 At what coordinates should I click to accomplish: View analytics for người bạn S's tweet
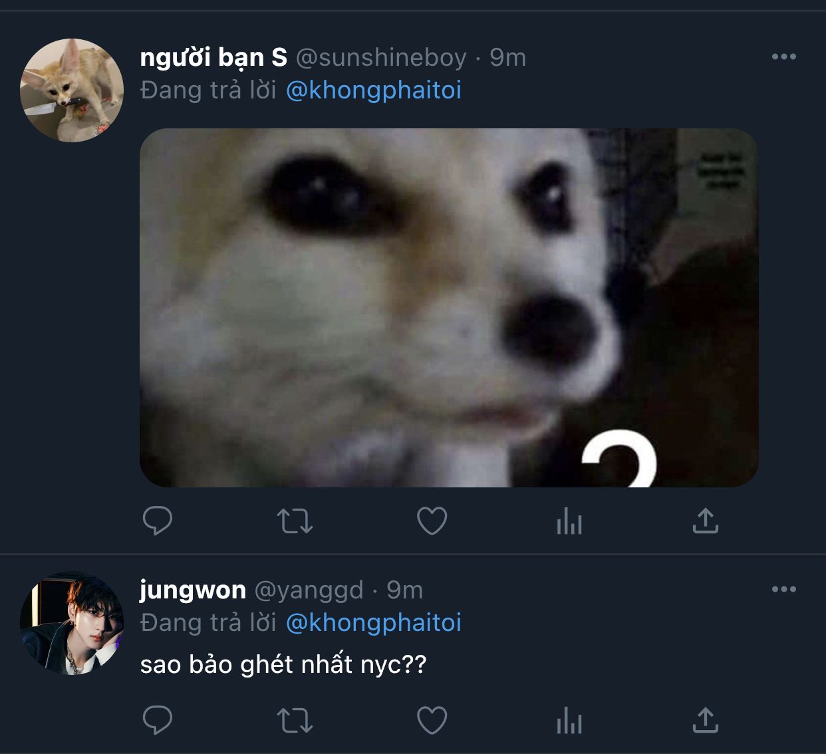pyautogui.click(x=569, y=521)
